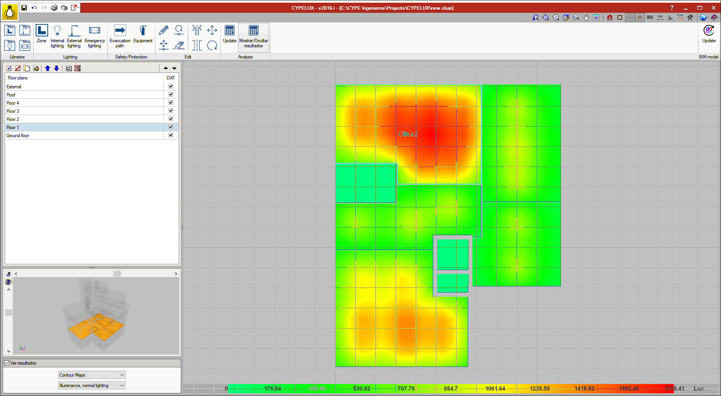Select the External floor plan row
721x396 pixels.
click(x=84, y=86)
